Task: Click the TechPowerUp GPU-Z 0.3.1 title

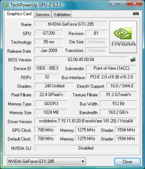Action: click(36, 5)
